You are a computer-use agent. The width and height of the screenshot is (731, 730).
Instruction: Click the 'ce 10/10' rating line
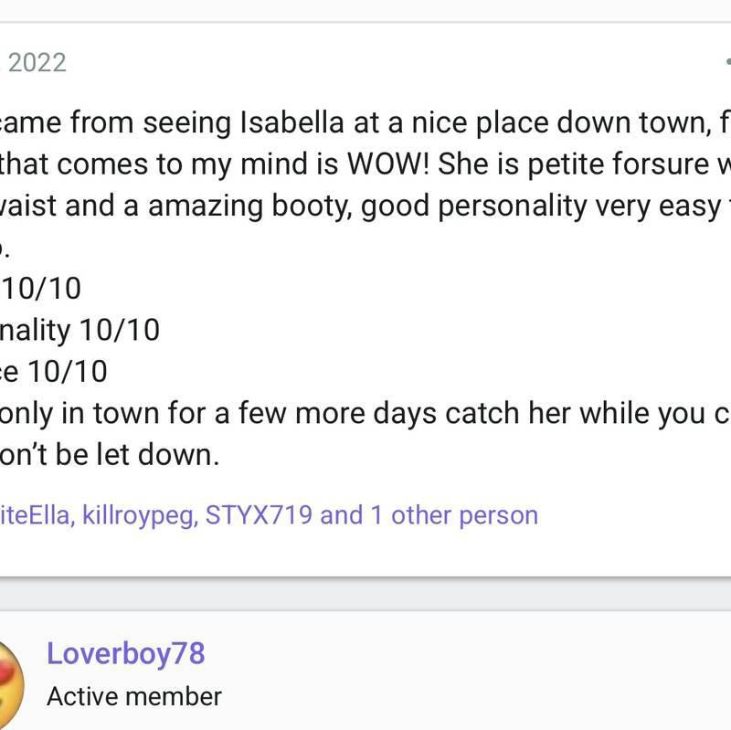click(53, 371)
